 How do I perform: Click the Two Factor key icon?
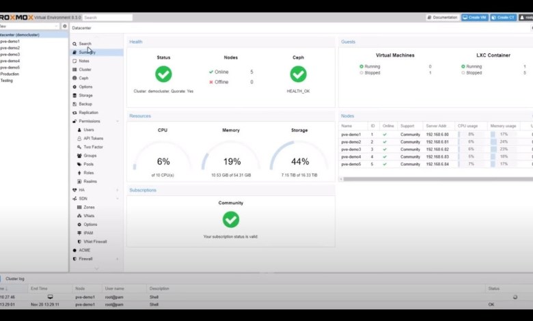[79, 147]
